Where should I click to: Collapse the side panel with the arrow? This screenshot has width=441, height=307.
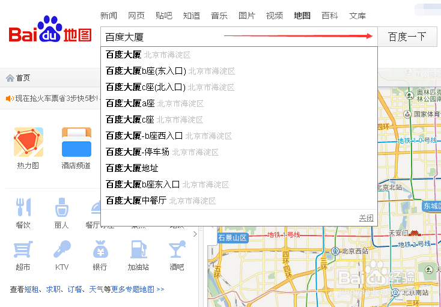tap(195, 234)
